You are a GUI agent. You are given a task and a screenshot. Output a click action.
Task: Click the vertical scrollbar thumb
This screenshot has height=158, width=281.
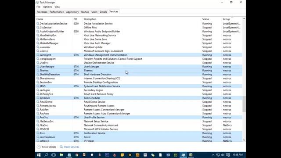[x=244, y=104]
